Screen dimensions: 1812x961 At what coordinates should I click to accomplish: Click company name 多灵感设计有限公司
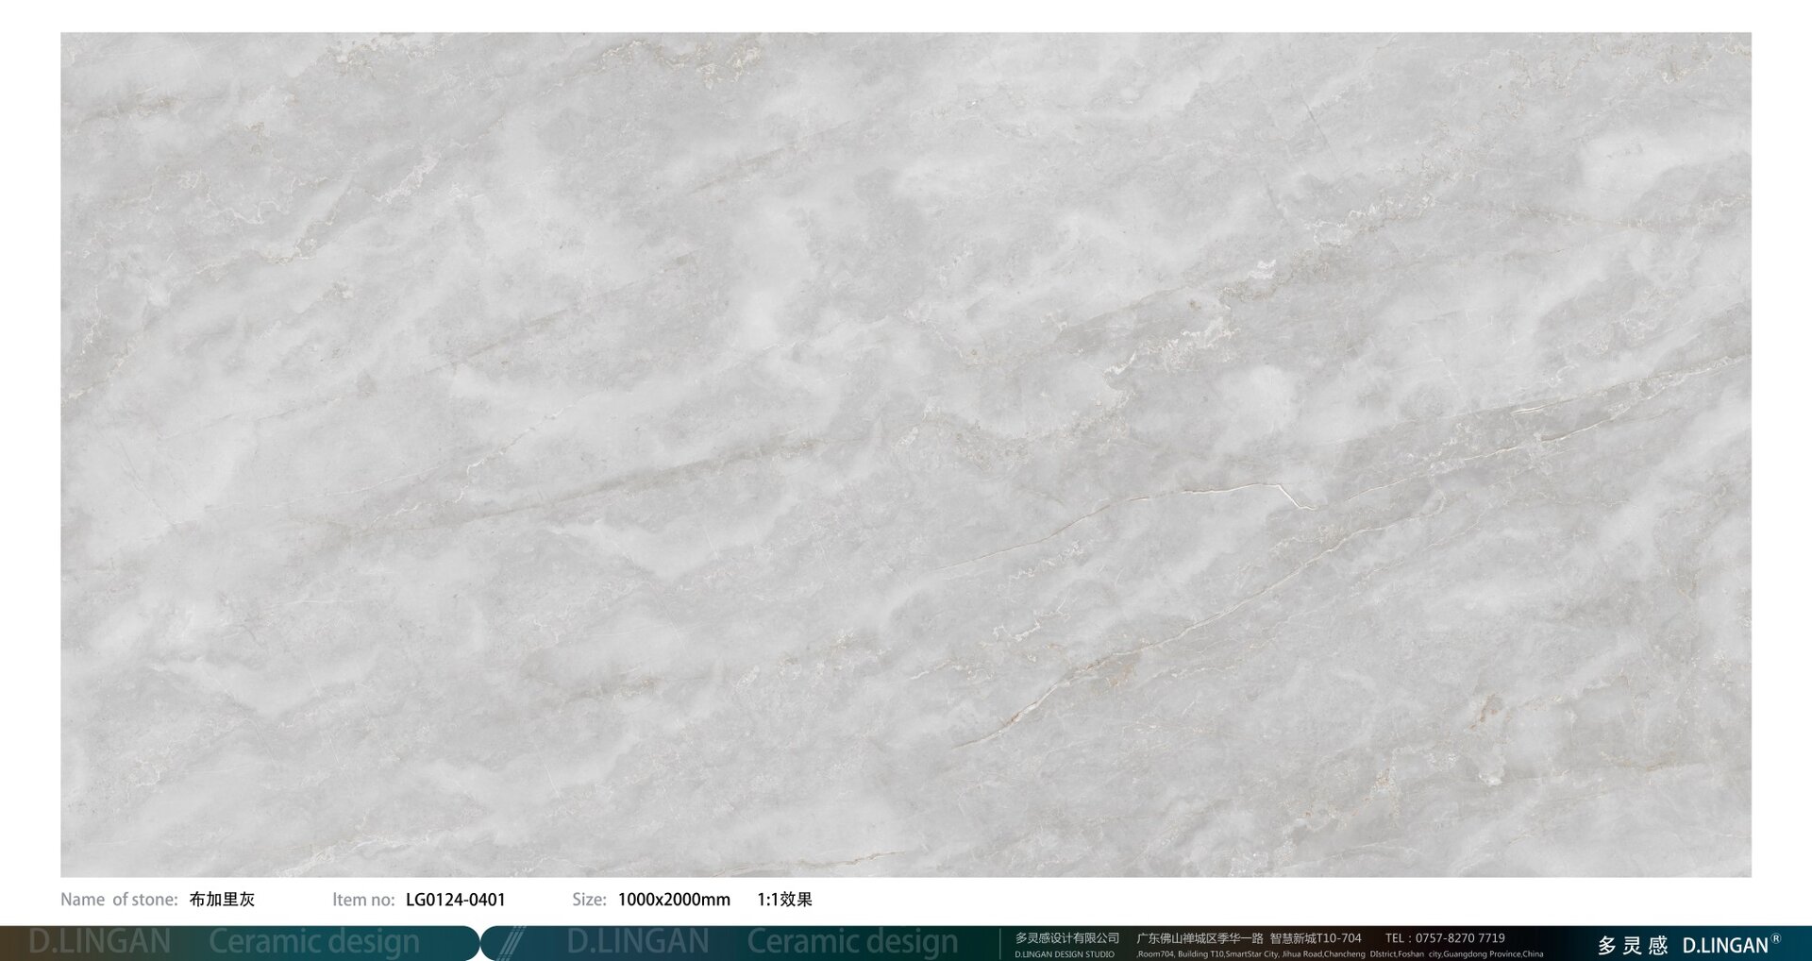point(1066,938)
